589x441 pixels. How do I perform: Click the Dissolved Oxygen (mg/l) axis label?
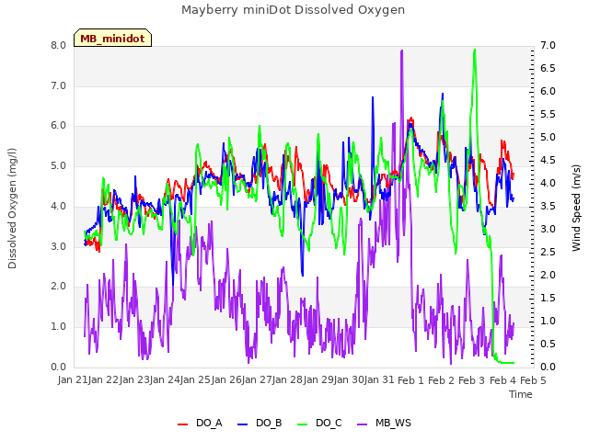tap(12, 209)
